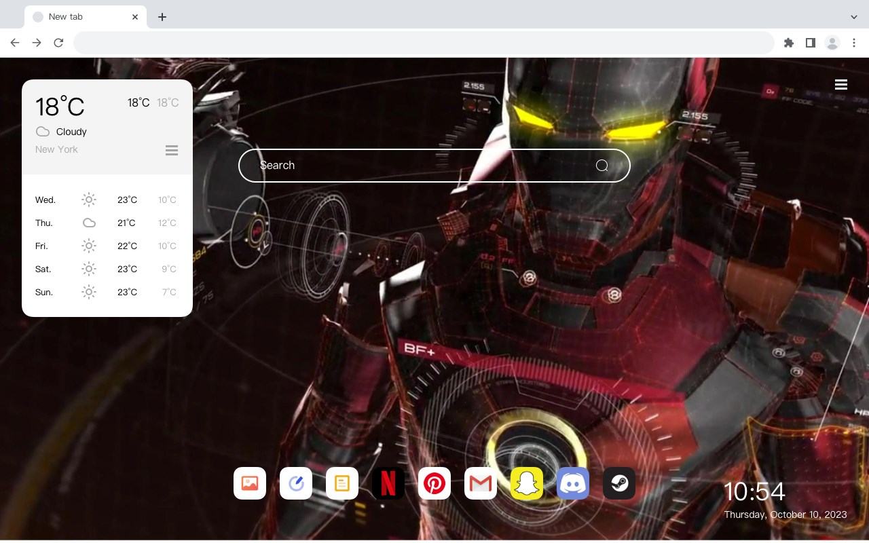Open the Gmail shortcut
The image size is (869, 543).
tap(481, 483)
